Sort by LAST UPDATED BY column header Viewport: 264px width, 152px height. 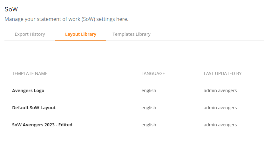pyautogui.click(x=223, y=73)
